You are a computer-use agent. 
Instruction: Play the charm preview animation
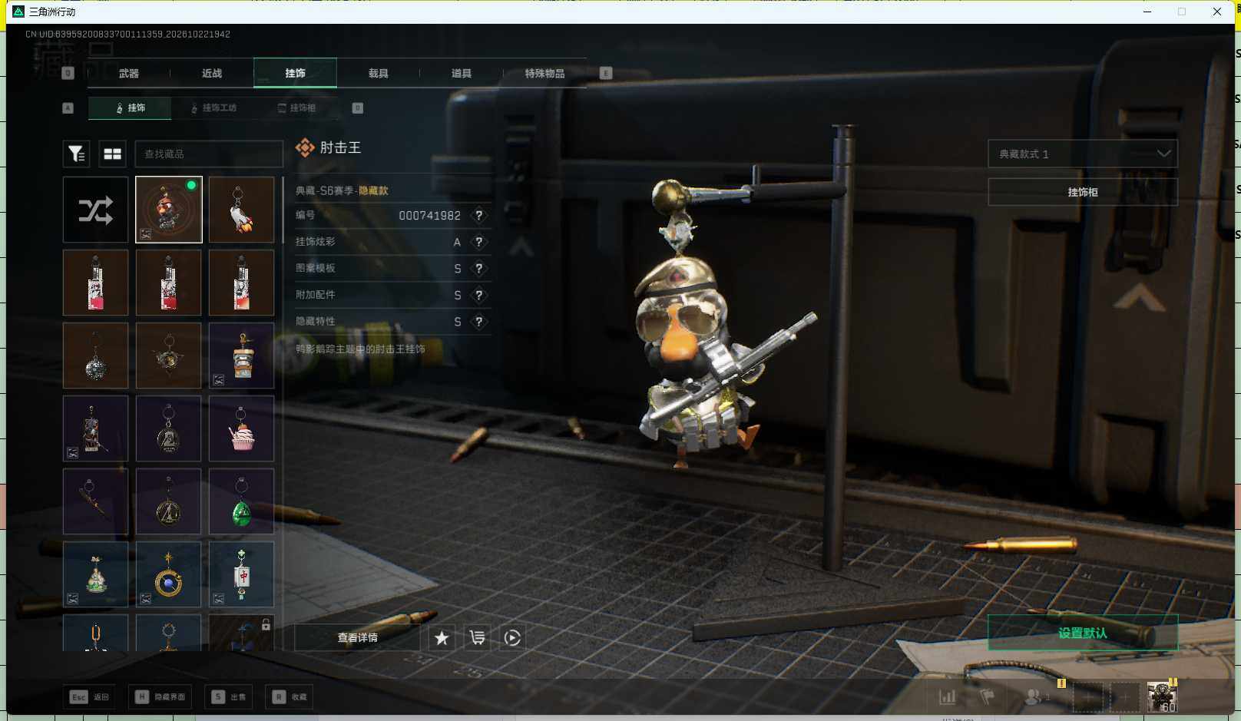(x=512, y=637)
